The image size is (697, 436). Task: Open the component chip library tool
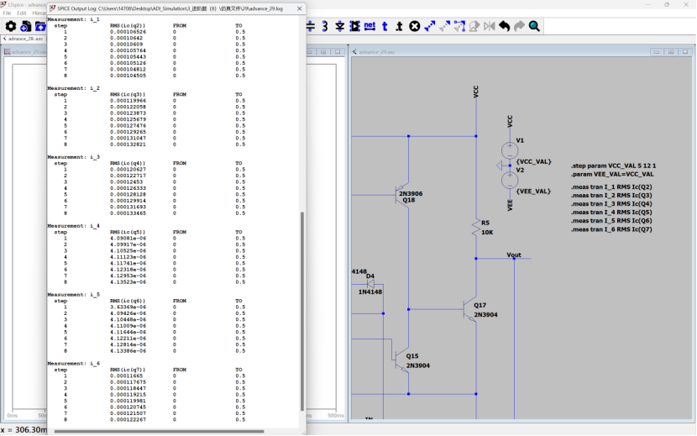[356, 26]
